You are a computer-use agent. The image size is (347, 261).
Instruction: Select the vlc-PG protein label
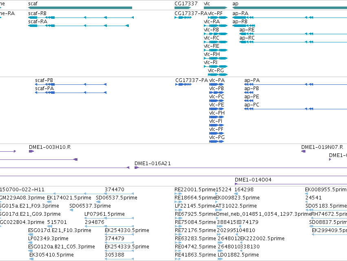[x=217, y=137]
